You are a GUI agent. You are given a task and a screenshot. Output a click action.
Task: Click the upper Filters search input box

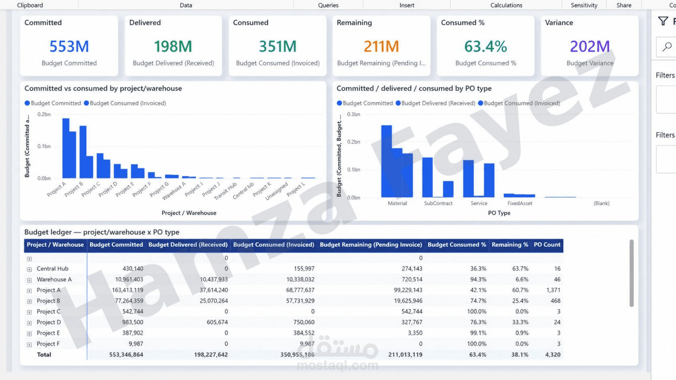(x=666, y=47)
